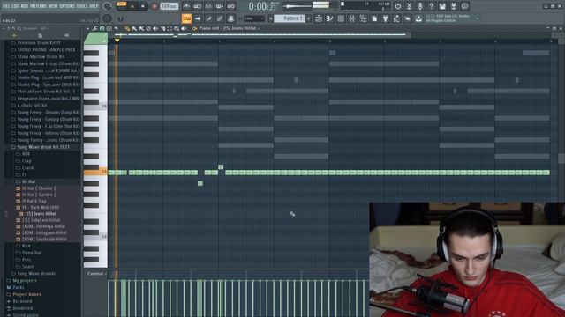Toggle countdown before recording
565x317 pixels.
click(208, 6)
